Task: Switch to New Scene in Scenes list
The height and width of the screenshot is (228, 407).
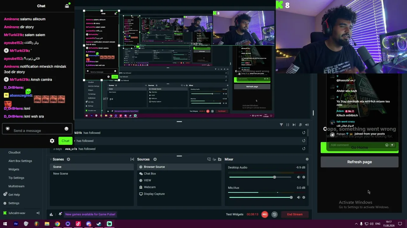Action: tap(92, 174)
